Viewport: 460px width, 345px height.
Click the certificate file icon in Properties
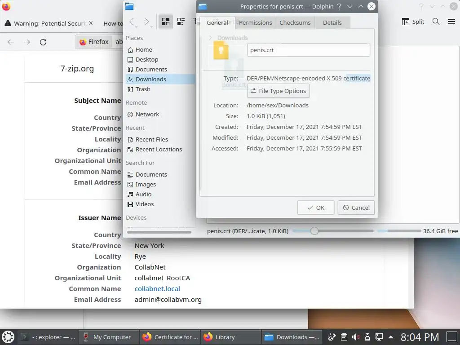[221, 50]
